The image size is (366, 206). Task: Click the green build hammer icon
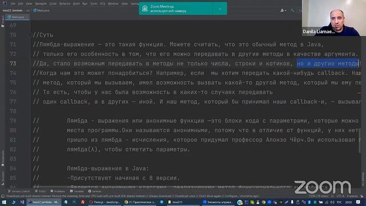292,10
